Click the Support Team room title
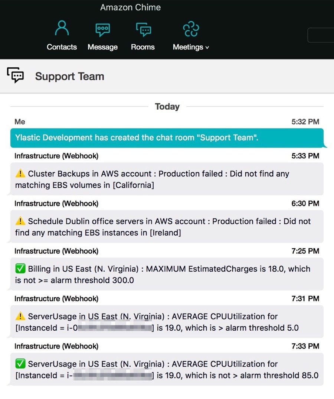 [70, 76]
